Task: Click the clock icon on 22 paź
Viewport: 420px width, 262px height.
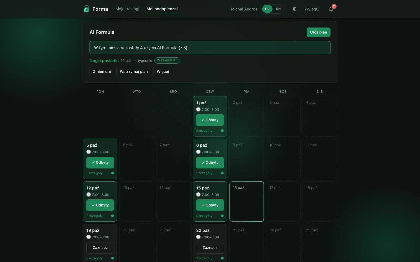Action: coord(198,237)
